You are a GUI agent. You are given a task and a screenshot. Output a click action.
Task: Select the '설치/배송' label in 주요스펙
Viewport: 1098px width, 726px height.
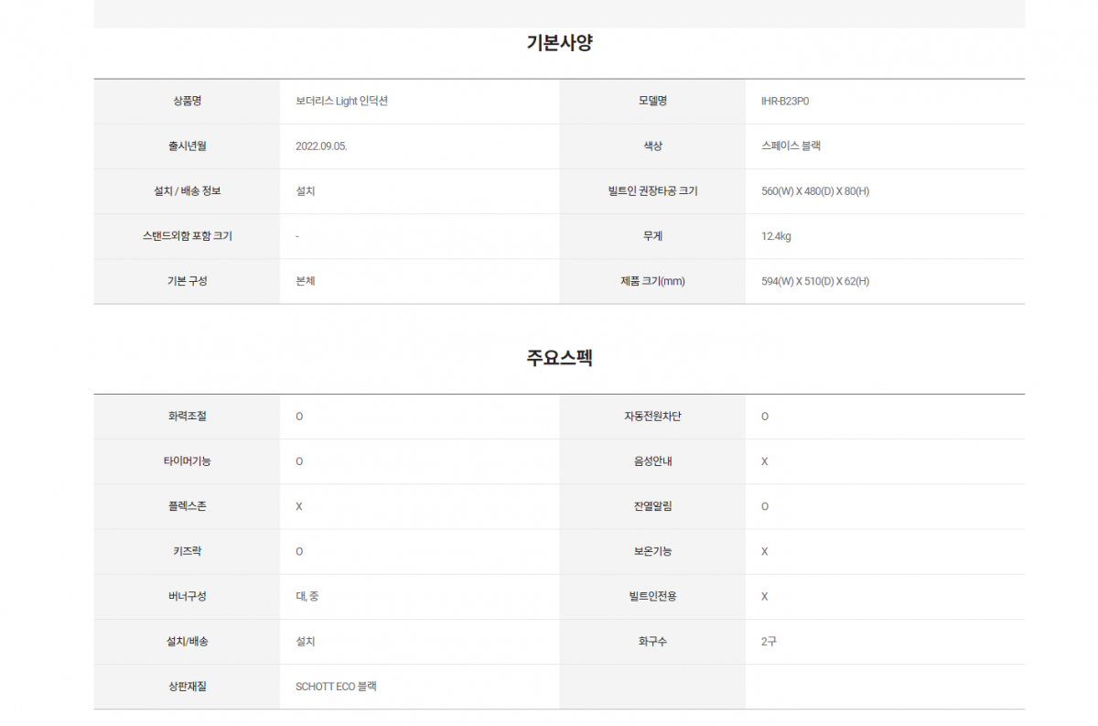pyautogui.click(x=187, y=642)
